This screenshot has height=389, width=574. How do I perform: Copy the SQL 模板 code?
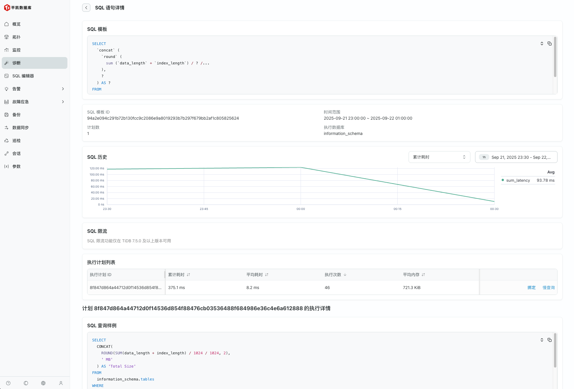tap(549, 44)
